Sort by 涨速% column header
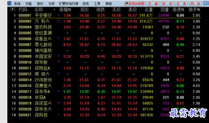Screen dimensions: 209x123 click(178, 10)
